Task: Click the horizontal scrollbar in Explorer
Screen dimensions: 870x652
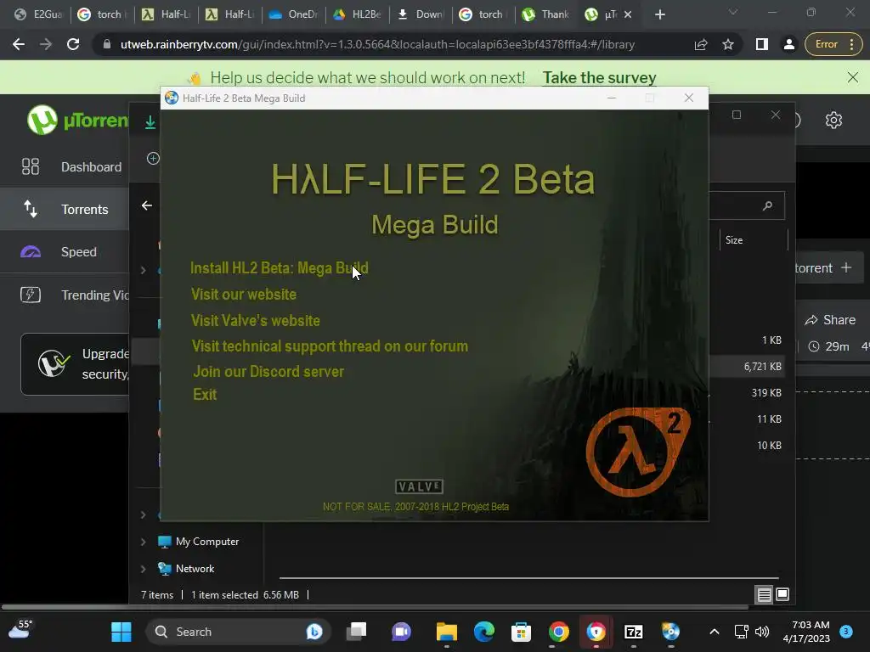Action: (x=528, y=577)
